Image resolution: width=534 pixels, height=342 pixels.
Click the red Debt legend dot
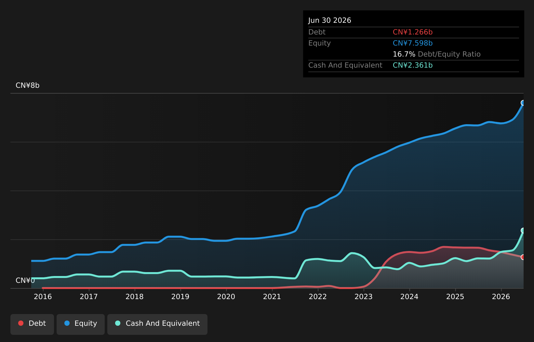pyautogui.click(x=21, y=323)
